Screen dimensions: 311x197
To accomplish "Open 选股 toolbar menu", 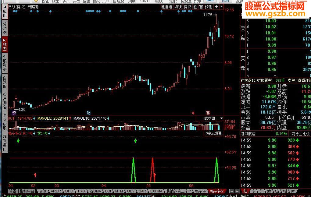I will tap(173, 2).
